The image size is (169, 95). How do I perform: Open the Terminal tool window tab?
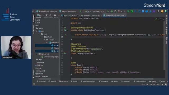[63, 82]
